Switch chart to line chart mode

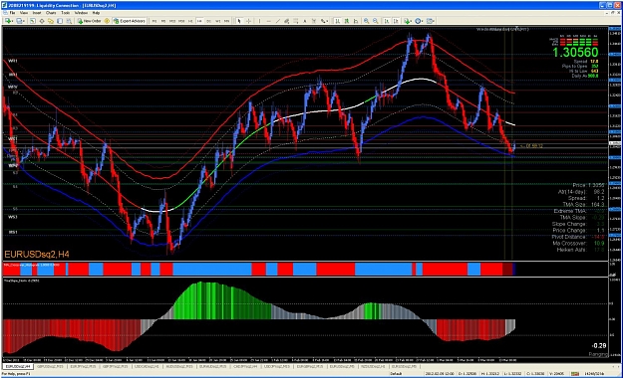coord(356,21)
